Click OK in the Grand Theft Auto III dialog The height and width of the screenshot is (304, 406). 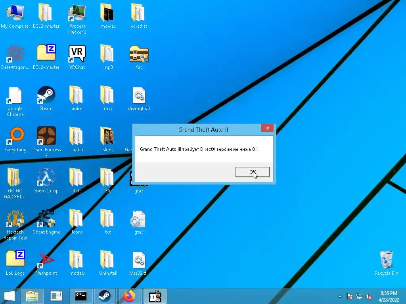252,172
